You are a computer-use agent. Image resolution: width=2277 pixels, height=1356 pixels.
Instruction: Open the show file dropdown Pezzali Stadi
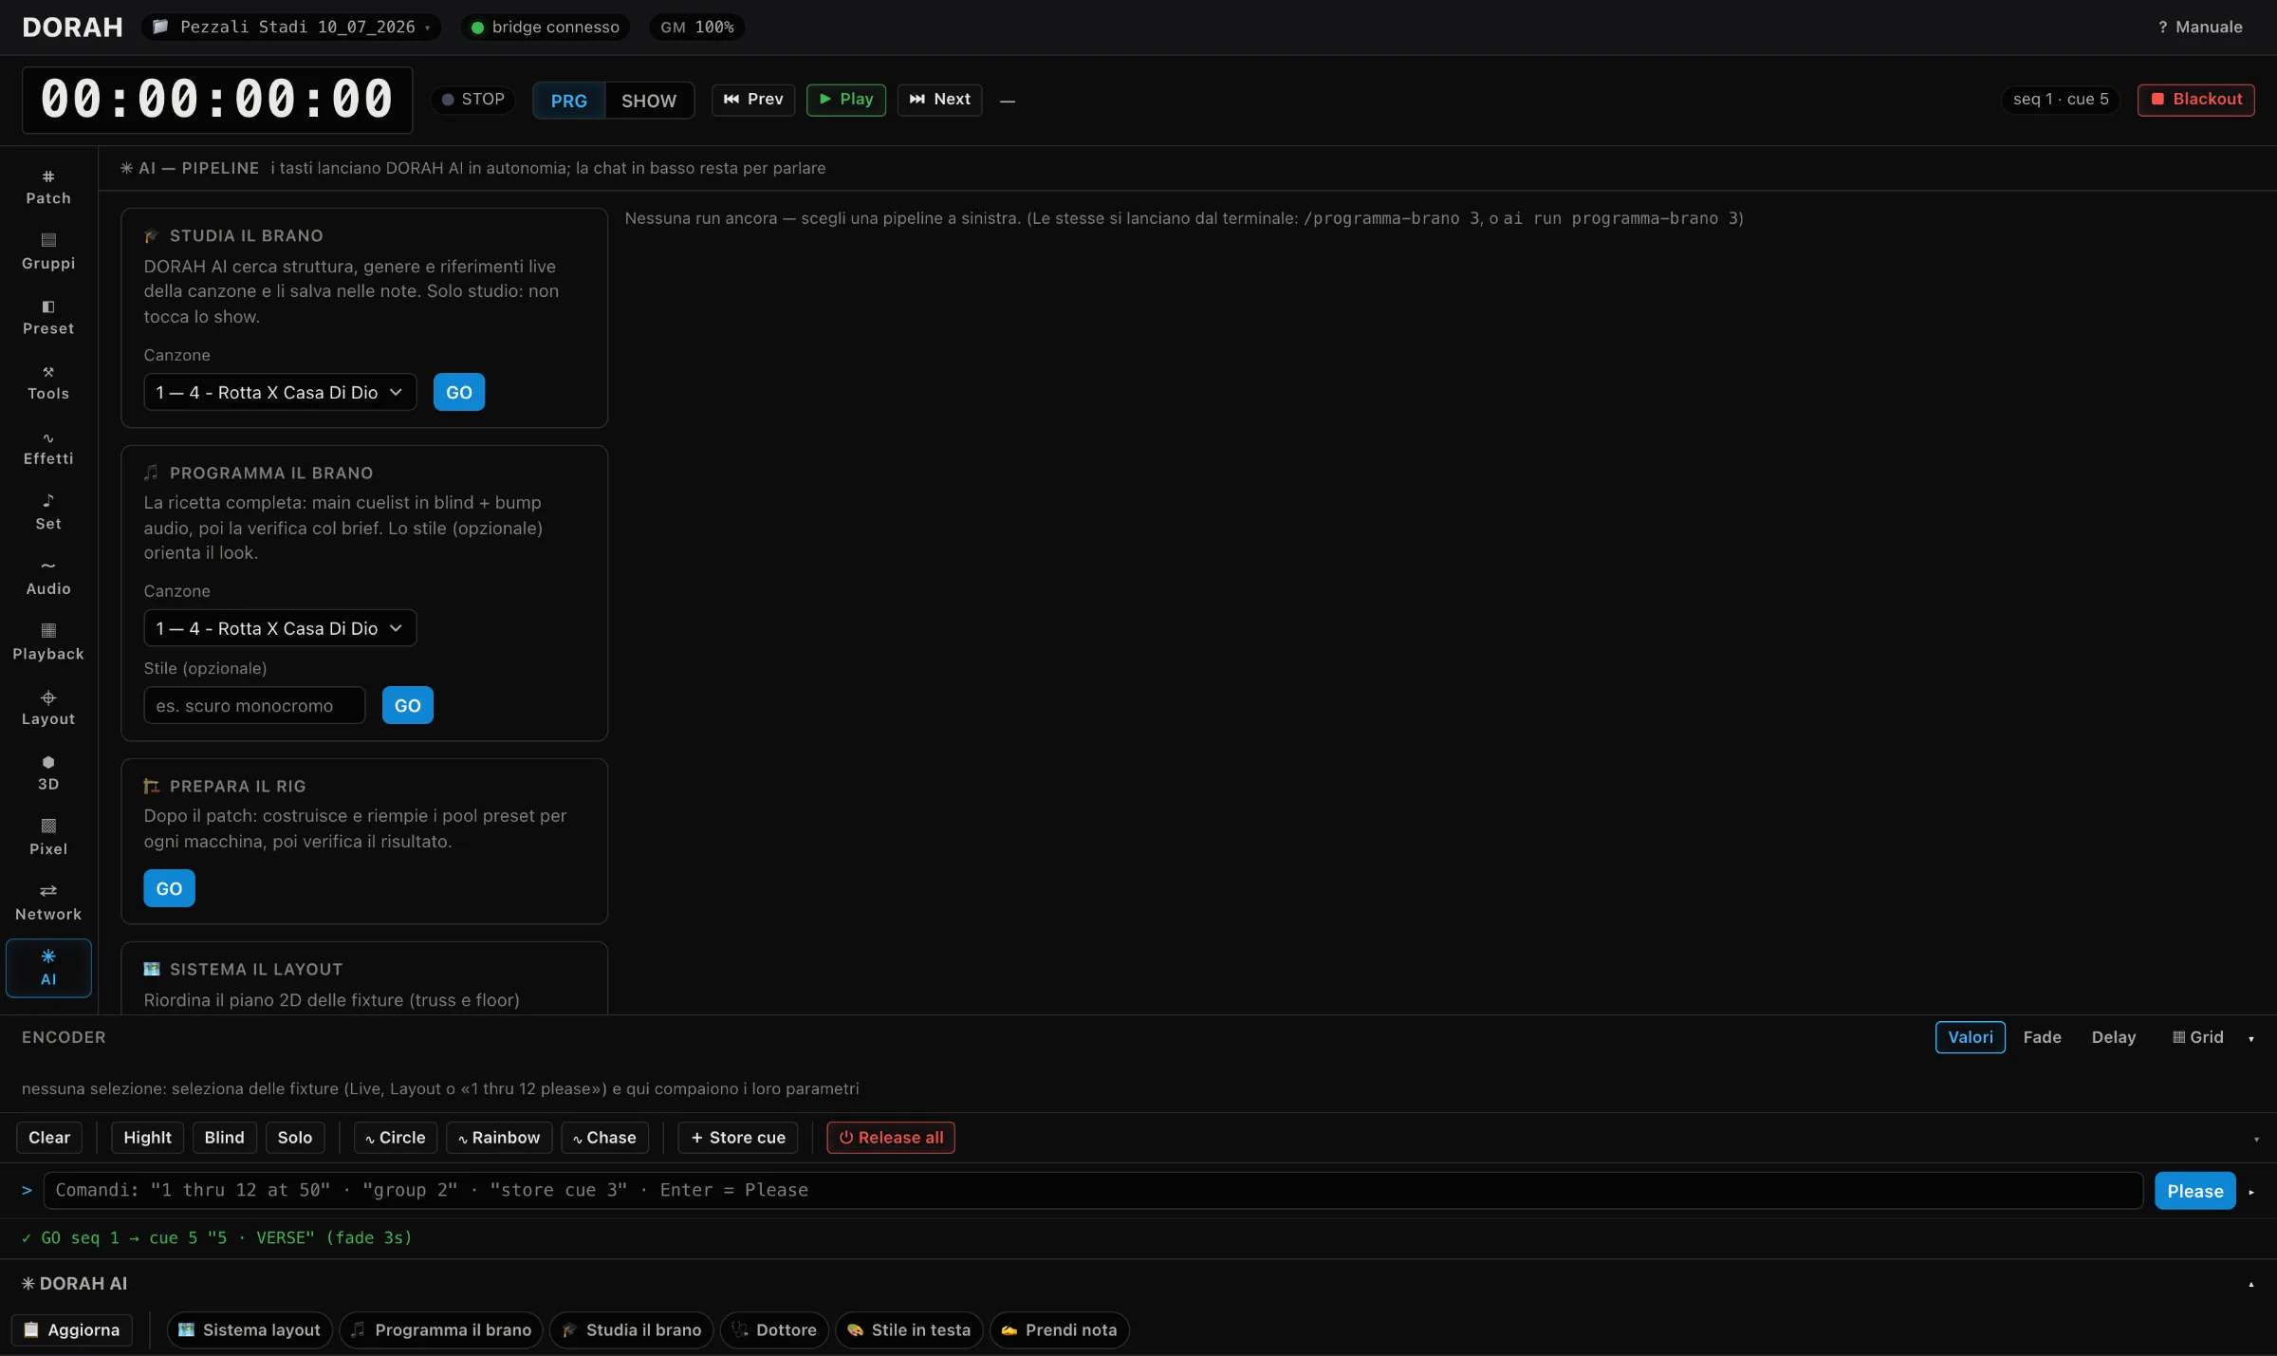292,28
